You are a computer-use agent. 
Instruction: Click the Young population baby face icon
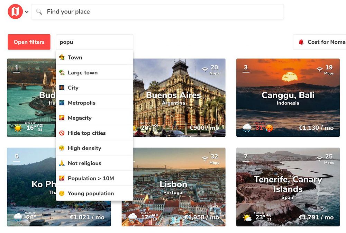click(x=62, y=194)
